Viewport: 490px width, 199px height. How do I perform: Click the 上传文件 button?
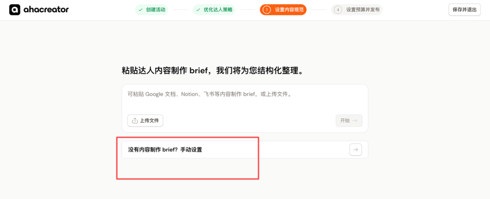tap(145, 120)
